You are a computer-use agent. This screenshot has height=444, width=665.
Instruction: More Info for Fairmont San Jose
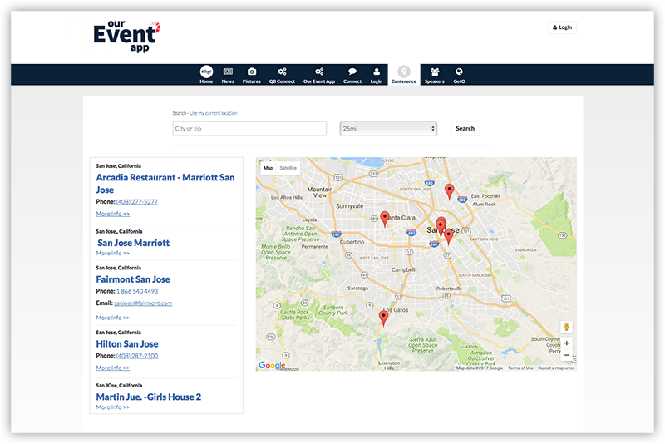tap(113, 318)
